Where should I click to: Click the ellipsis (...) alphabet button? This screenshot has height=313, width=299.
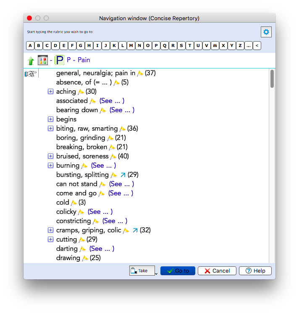249,46
